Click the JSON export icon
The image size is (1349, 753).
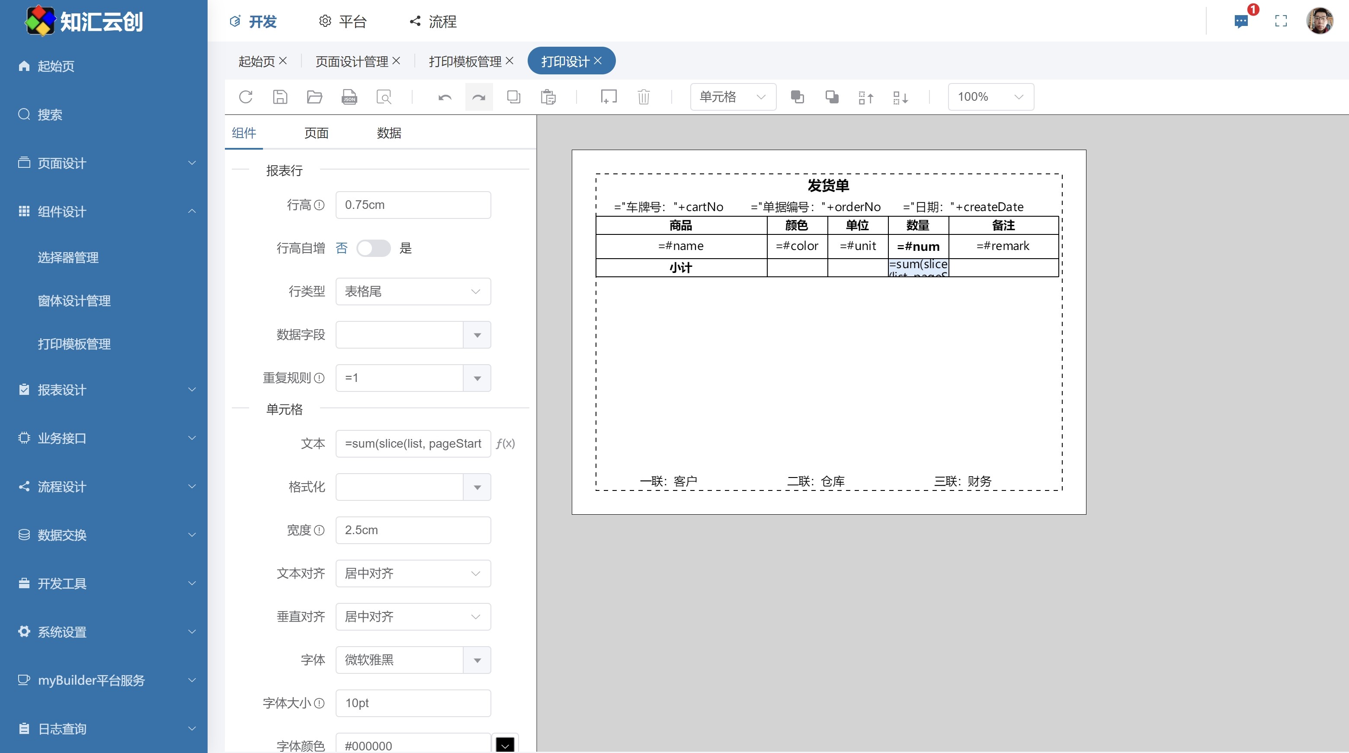(x=349, y=97)
